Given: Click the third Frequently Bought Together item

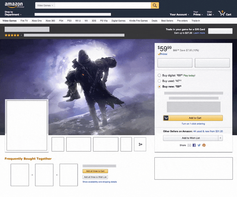Looking at the screenshot, I should pyautogui.click(x=68, y=175).
